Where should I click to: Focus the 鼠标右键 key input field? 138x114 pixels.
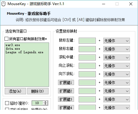click(x=87, y=49)
